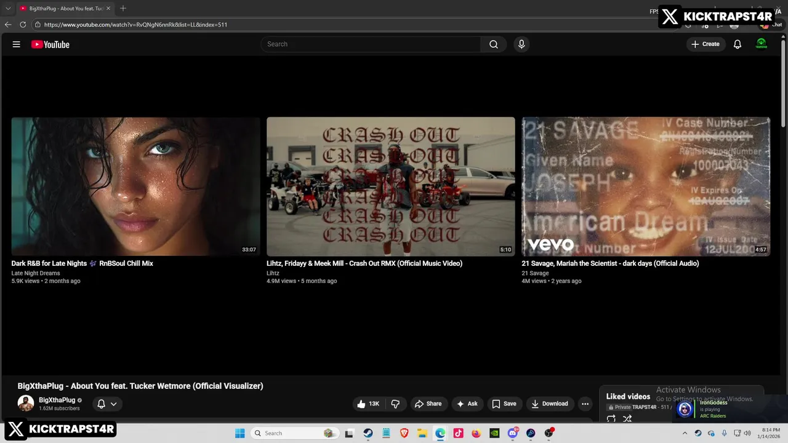Like the video with the 13K thumbs-up
The image size is (788, 443).
click(x=368, y=404)
